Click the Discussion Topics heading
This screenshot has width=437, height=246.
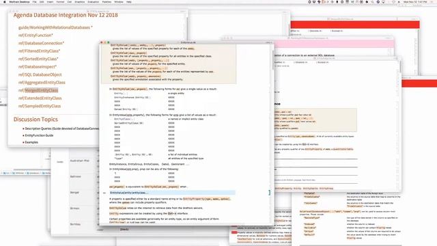pos(36,120)
